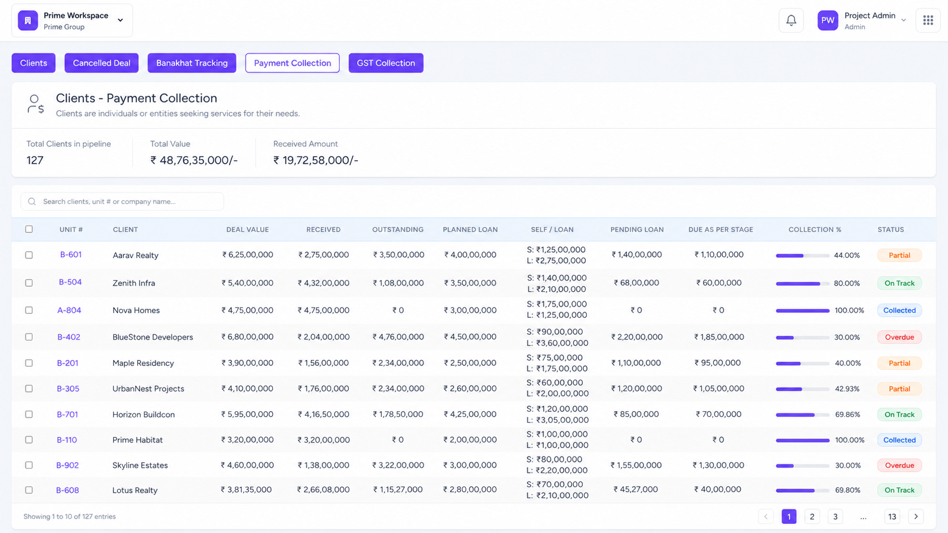Open unit B-504 link

coord(70,282)
